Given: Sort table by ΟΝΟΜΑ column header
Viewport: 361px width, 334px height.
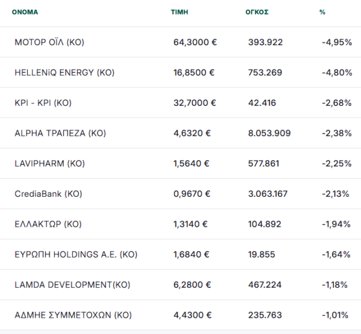Looking at the screenshot, I should (x=25, y=12).
